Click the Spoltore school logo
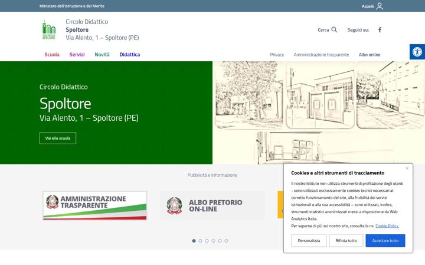This screenshot has width=425, height=265. [x=49, y=30]
